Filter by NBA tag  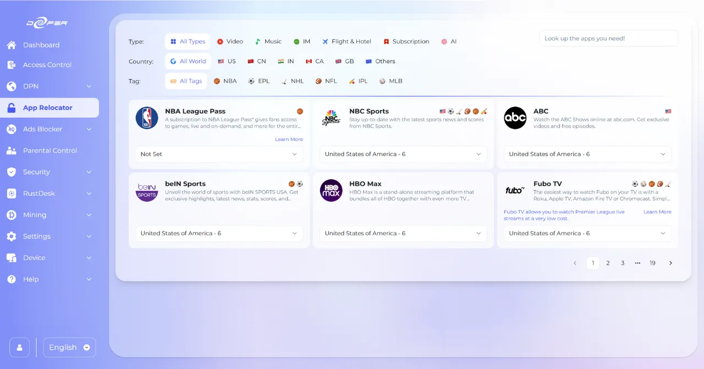[x=226, y=81]
